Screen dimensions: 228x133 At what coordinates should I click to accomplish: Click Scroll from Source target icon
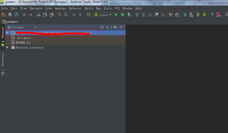102,27
